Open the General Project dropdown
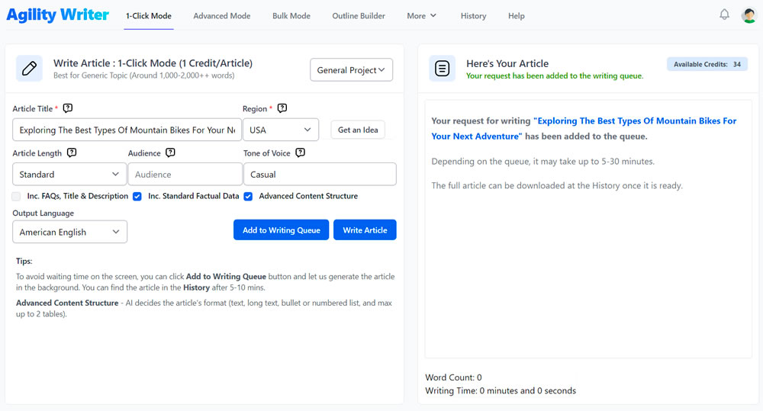Image resolution: width=763 pixels, height=411 pixels. (x=351, y=70)
